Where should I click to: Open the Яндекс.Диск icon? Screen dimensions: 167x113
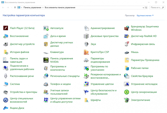click(6, 108)
